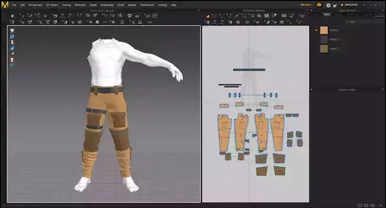386x208 pixels.
Task: Open the SIMULATION mode dropdown
Action: (x=364, y=5)
